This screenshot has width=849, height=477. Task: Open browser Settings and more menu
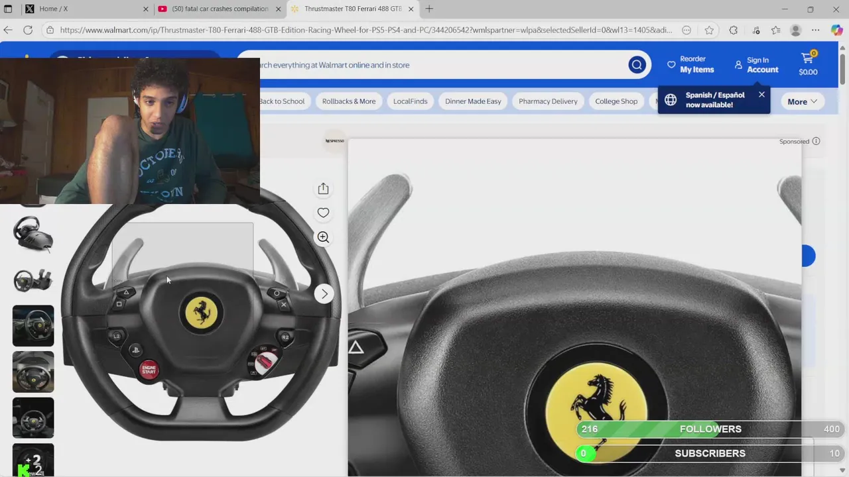click(816, 30)
